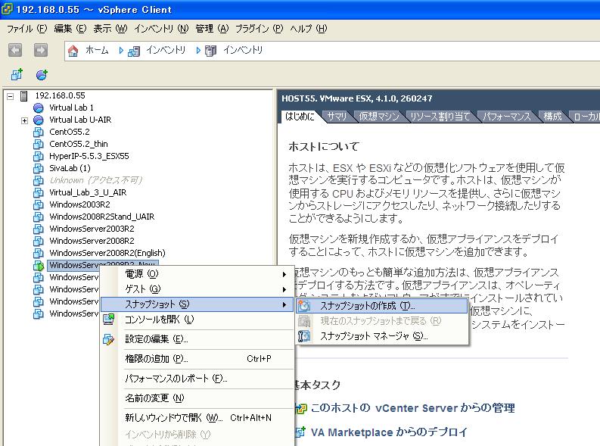Click the new virtual machine toolbar icon
The height and width of the screenshot is (446, 600).
17,75
